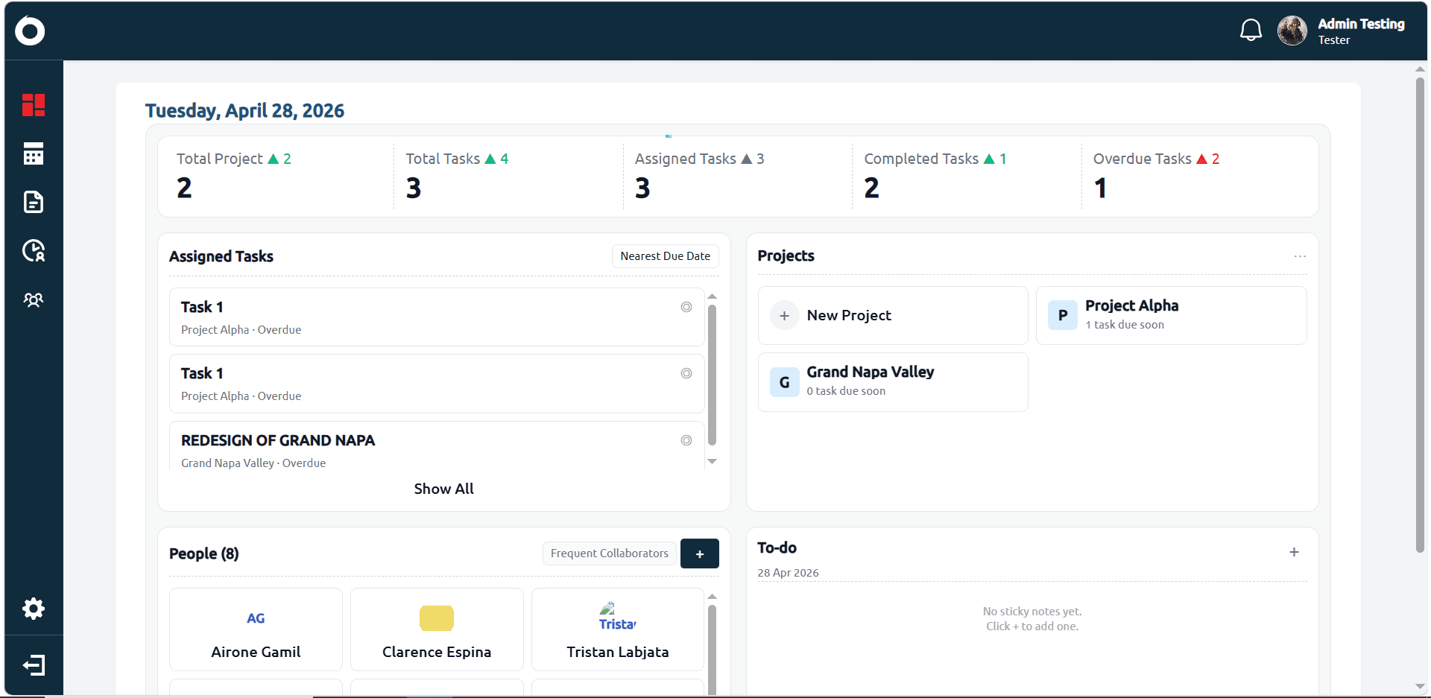The width and height of the screenshot is (1431, 698).
Task: Open the Projects panel options menu
Action: (1300, 256)
